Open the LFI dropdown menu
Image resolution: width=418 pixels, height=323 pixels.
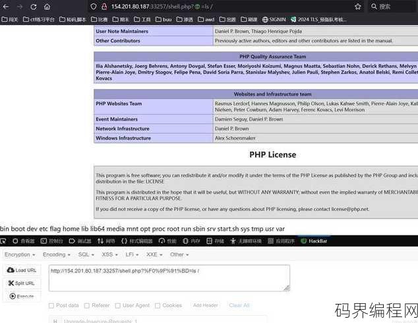[132, 255]
